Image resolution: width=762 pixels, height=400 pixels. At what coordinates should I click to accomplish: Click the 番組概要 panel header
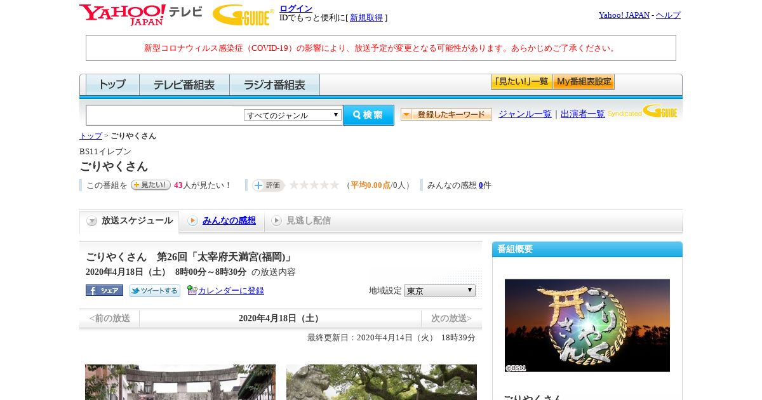tap(587, 249)
